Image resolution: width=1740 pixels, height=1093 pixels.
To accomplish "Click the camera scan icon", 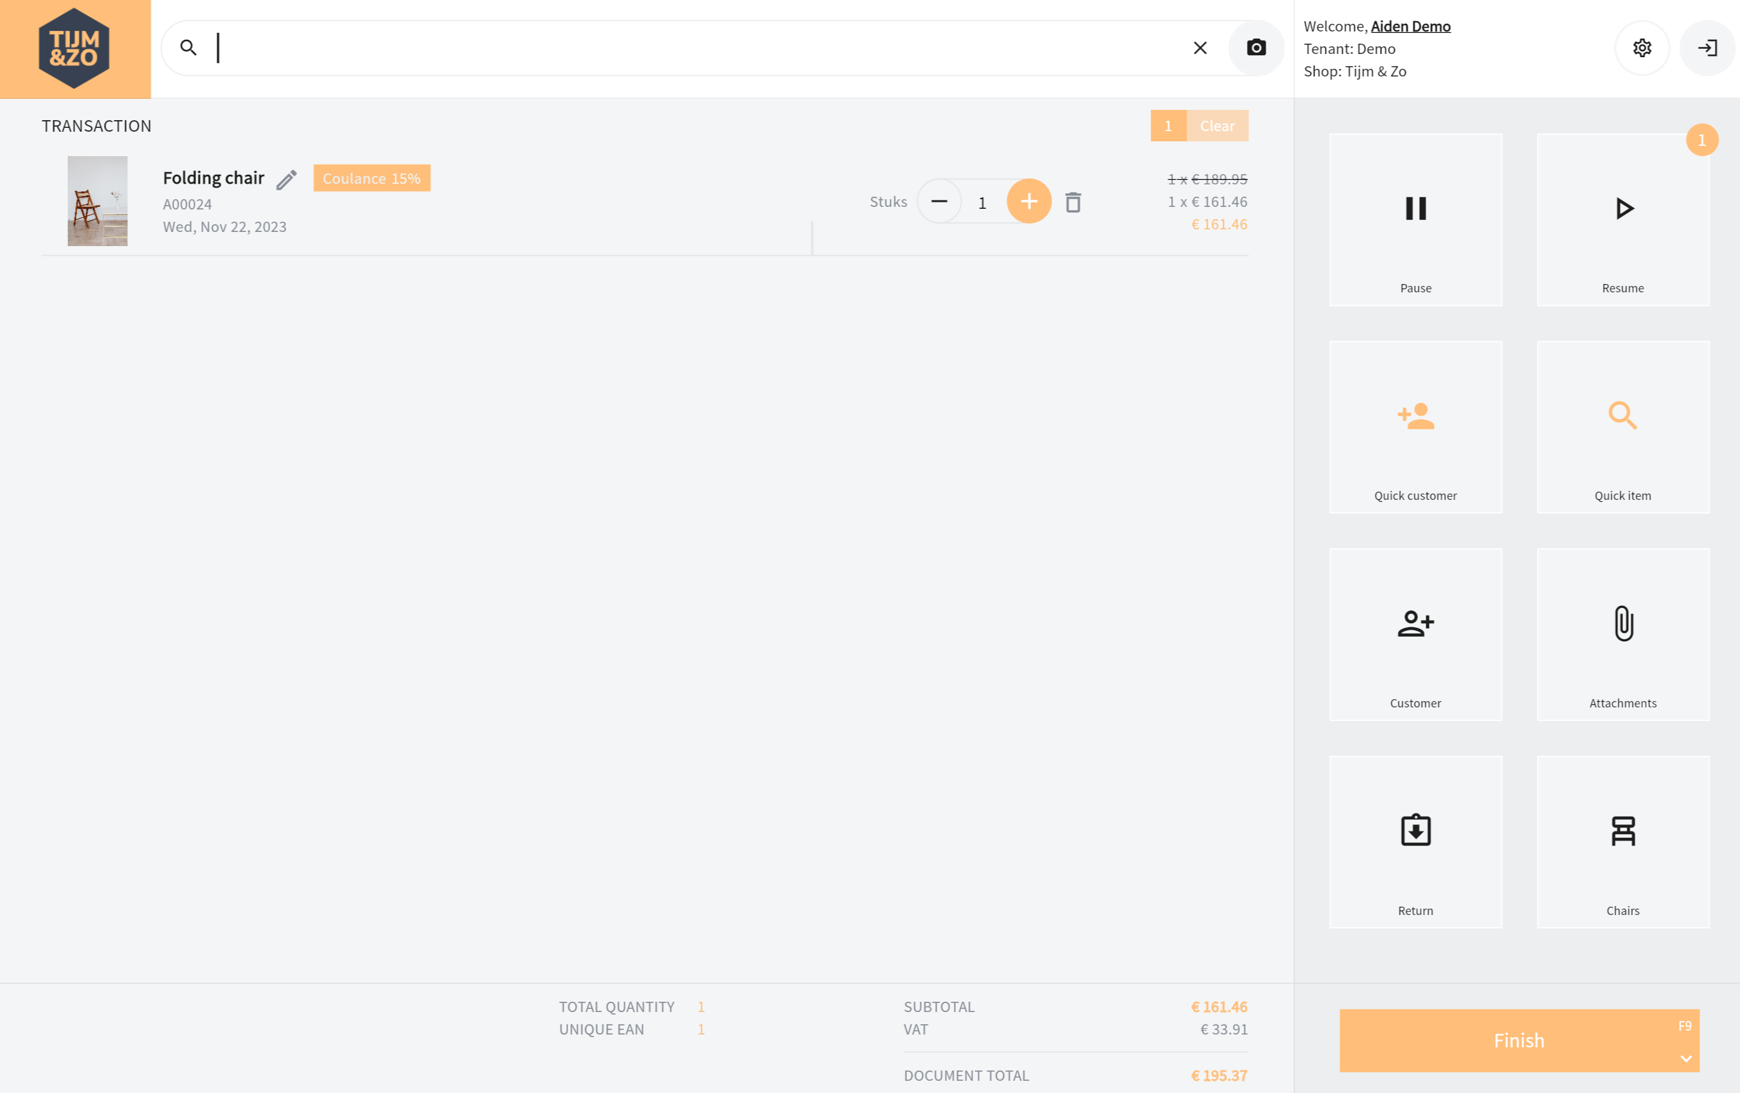I will coord(1256,48).
